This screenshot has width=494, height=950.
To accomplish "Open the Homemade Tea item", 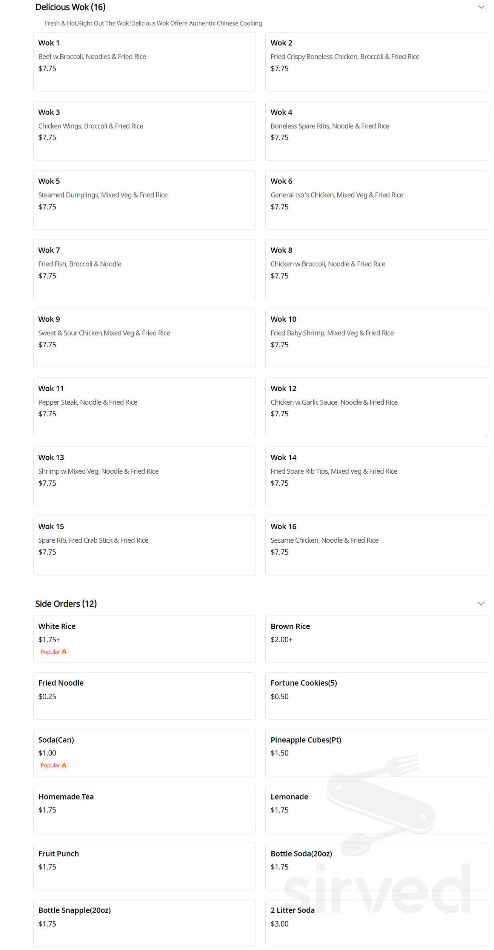I will (x=144, y=809).
